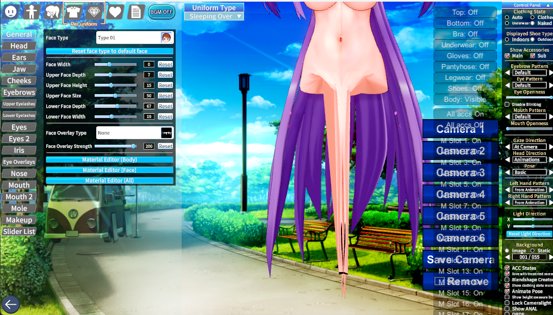The height and width of the screenshot is (315, 553).
Task: Click the back arrow icon
Action: click(x=10, y=305)
